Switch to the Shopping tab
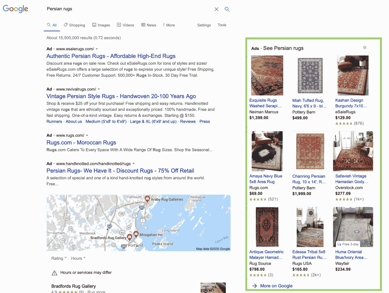The image size is (389, 293). (x=74, y=25)
